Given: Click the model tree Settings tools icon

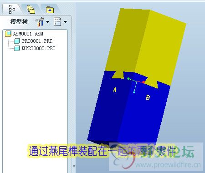Looking at the screenshot, I should 40,22.
